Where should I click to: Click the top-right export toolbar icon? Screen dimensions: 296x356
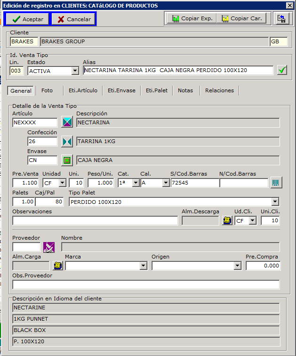pos(281,18)
